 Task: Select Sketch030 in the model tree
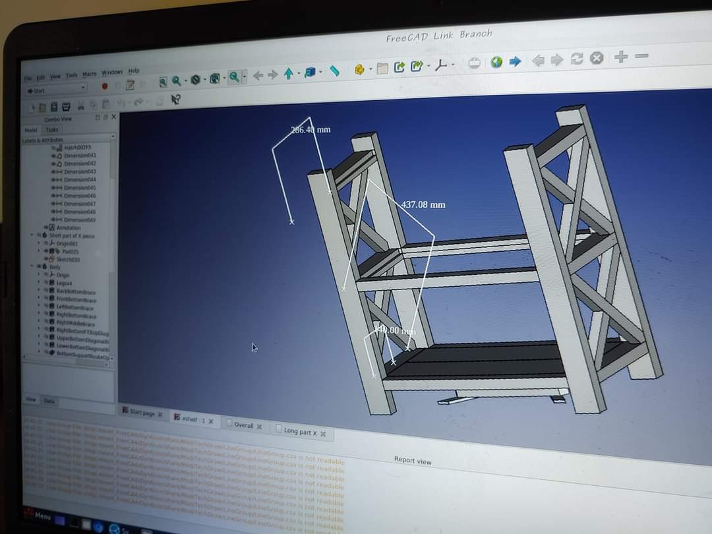coord(67,259)
